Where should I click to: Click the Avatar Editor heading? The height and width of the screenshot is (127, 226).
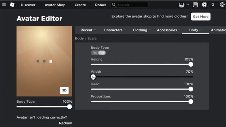(39, 19)
